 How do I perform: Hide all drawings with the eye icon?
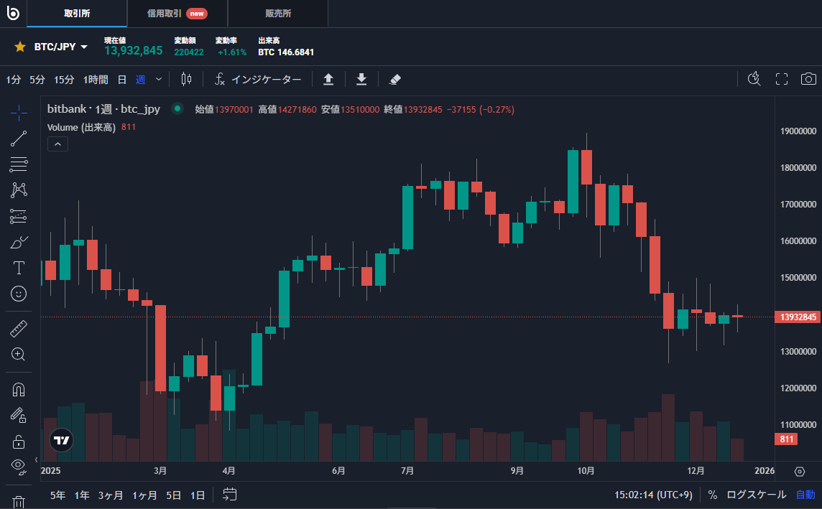(19, 466)
